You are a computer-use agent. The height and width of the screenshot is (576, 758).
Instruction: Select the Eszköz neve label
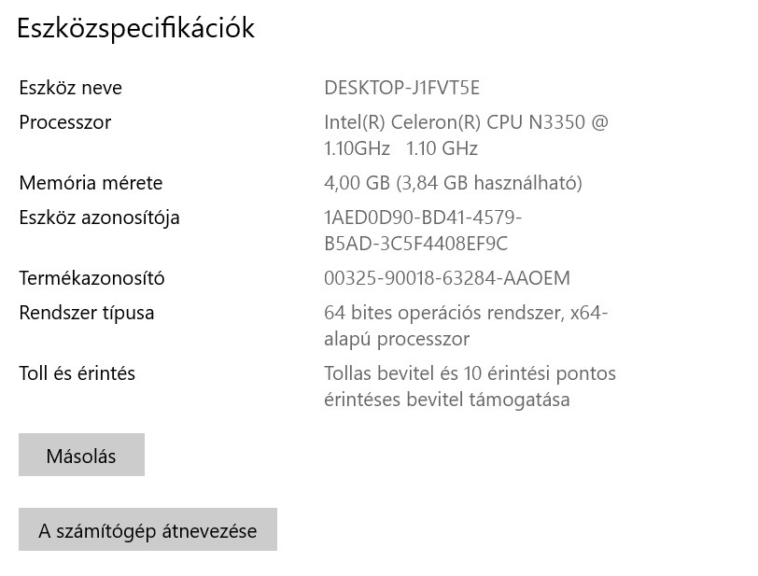[x=70, y=88]
